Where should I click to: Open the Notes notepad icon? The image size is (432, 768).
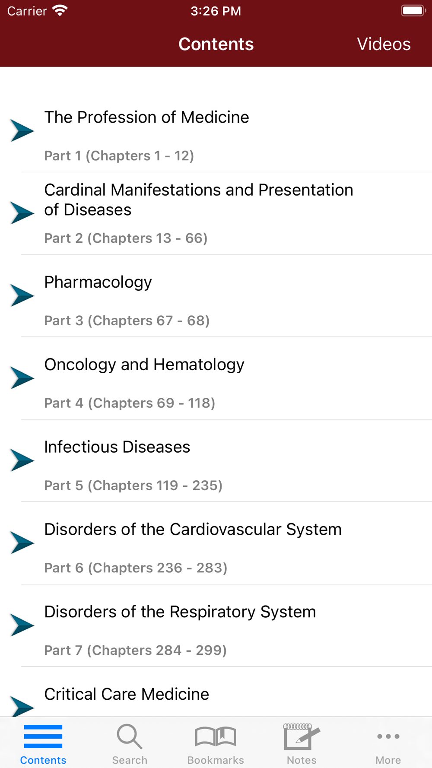click(x=302, y=736)
